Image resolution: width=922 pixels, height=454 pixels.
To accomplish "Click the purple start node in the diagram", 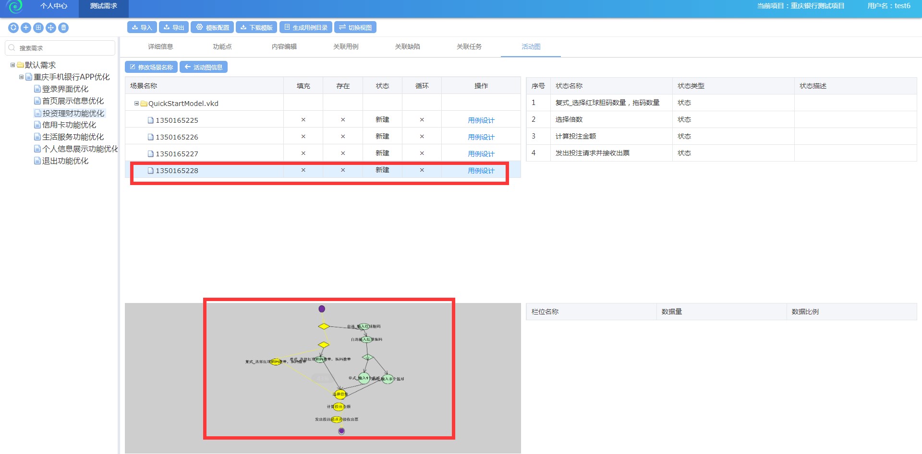I will (x=322, y=309).
